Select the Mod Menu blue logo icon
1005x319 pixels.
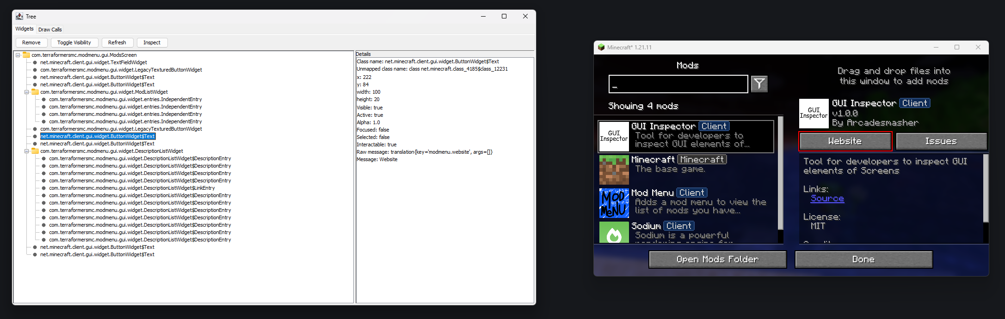click(x=614, y=203)
